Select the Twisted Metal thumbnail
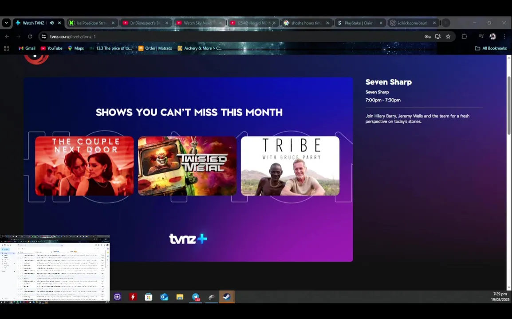The image size is (512, 319). tap(187, 166)
